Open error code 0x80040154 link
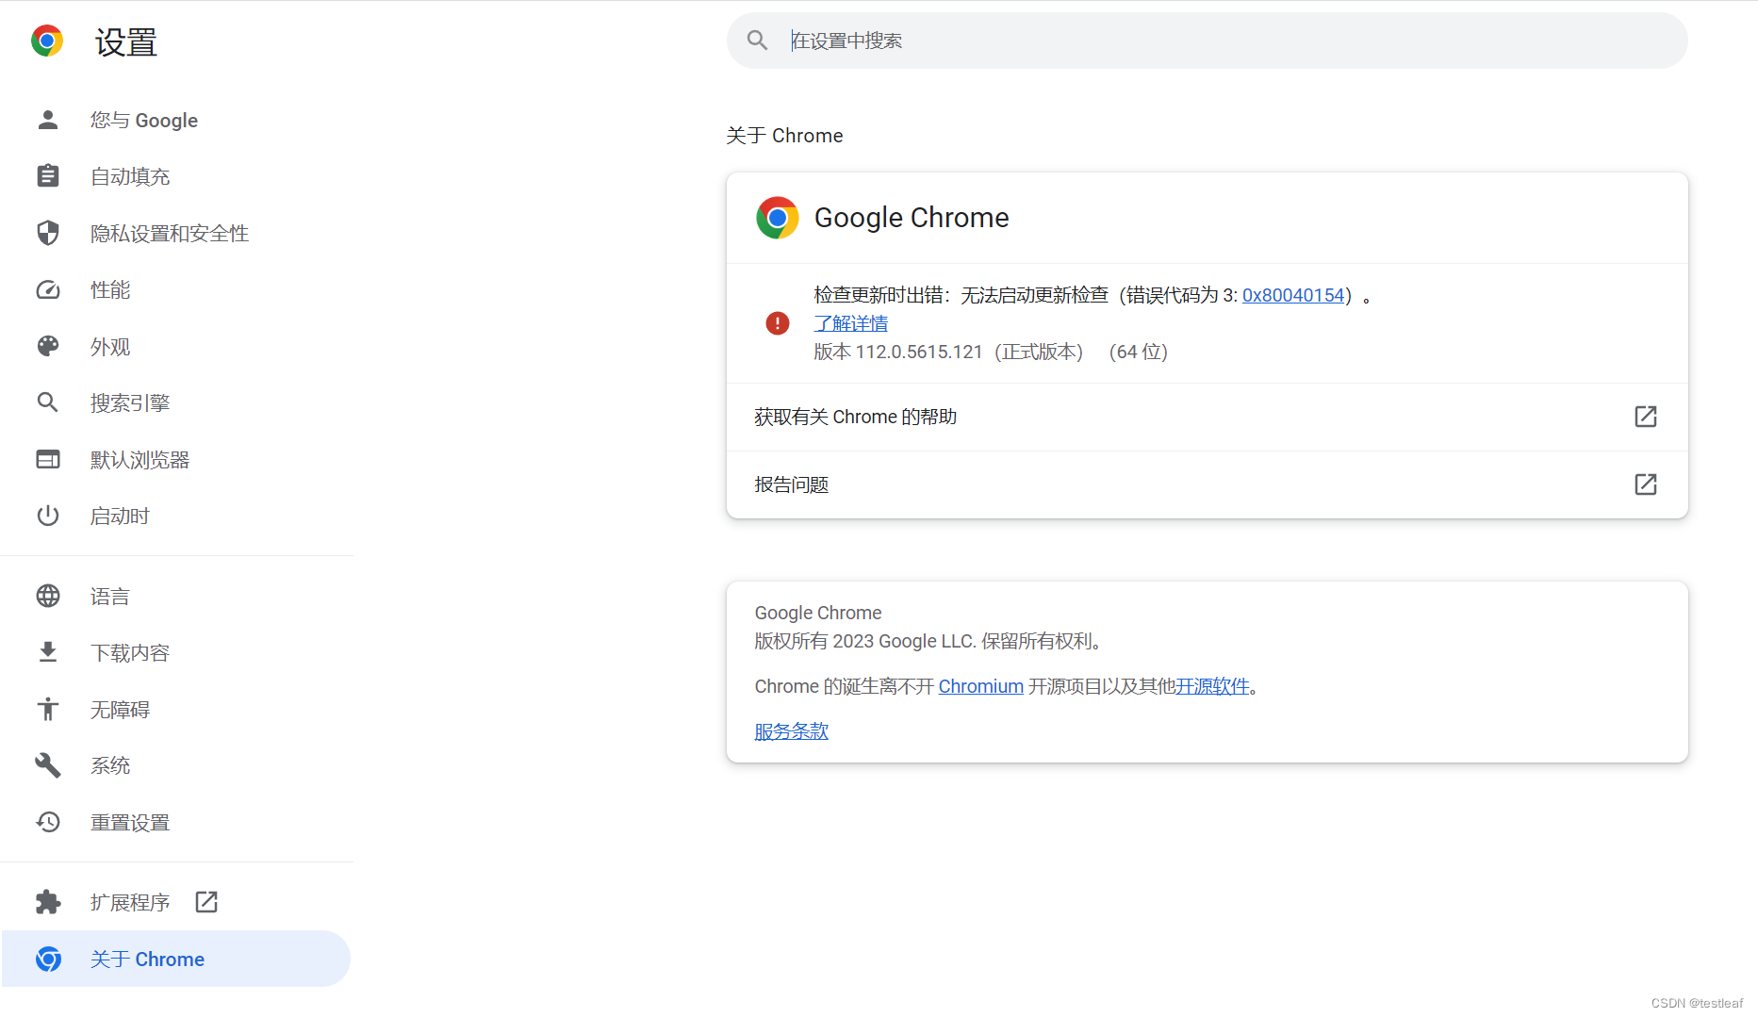1758x1017 pixels. tap(1292, 295)
